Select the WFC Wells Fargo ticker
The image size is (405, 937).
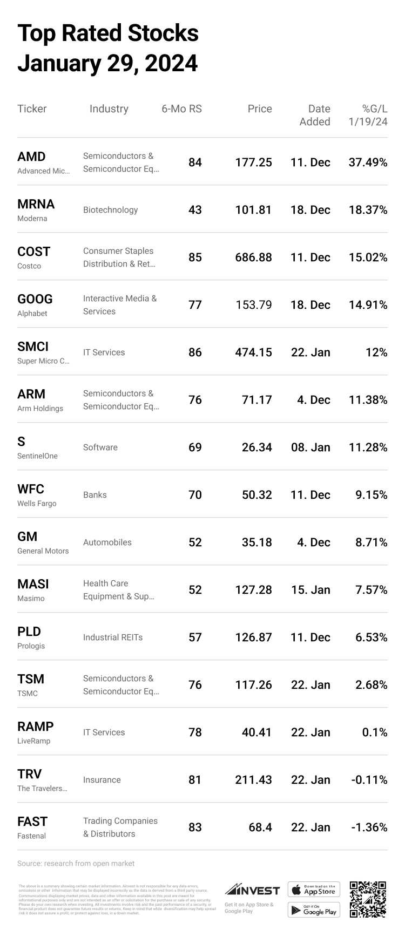31,489
